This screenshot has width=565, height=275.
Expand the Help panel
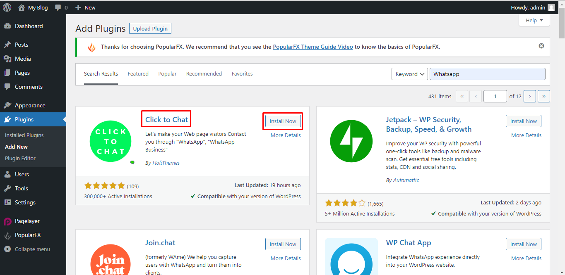pyautogui.click(x=534, y=20)
